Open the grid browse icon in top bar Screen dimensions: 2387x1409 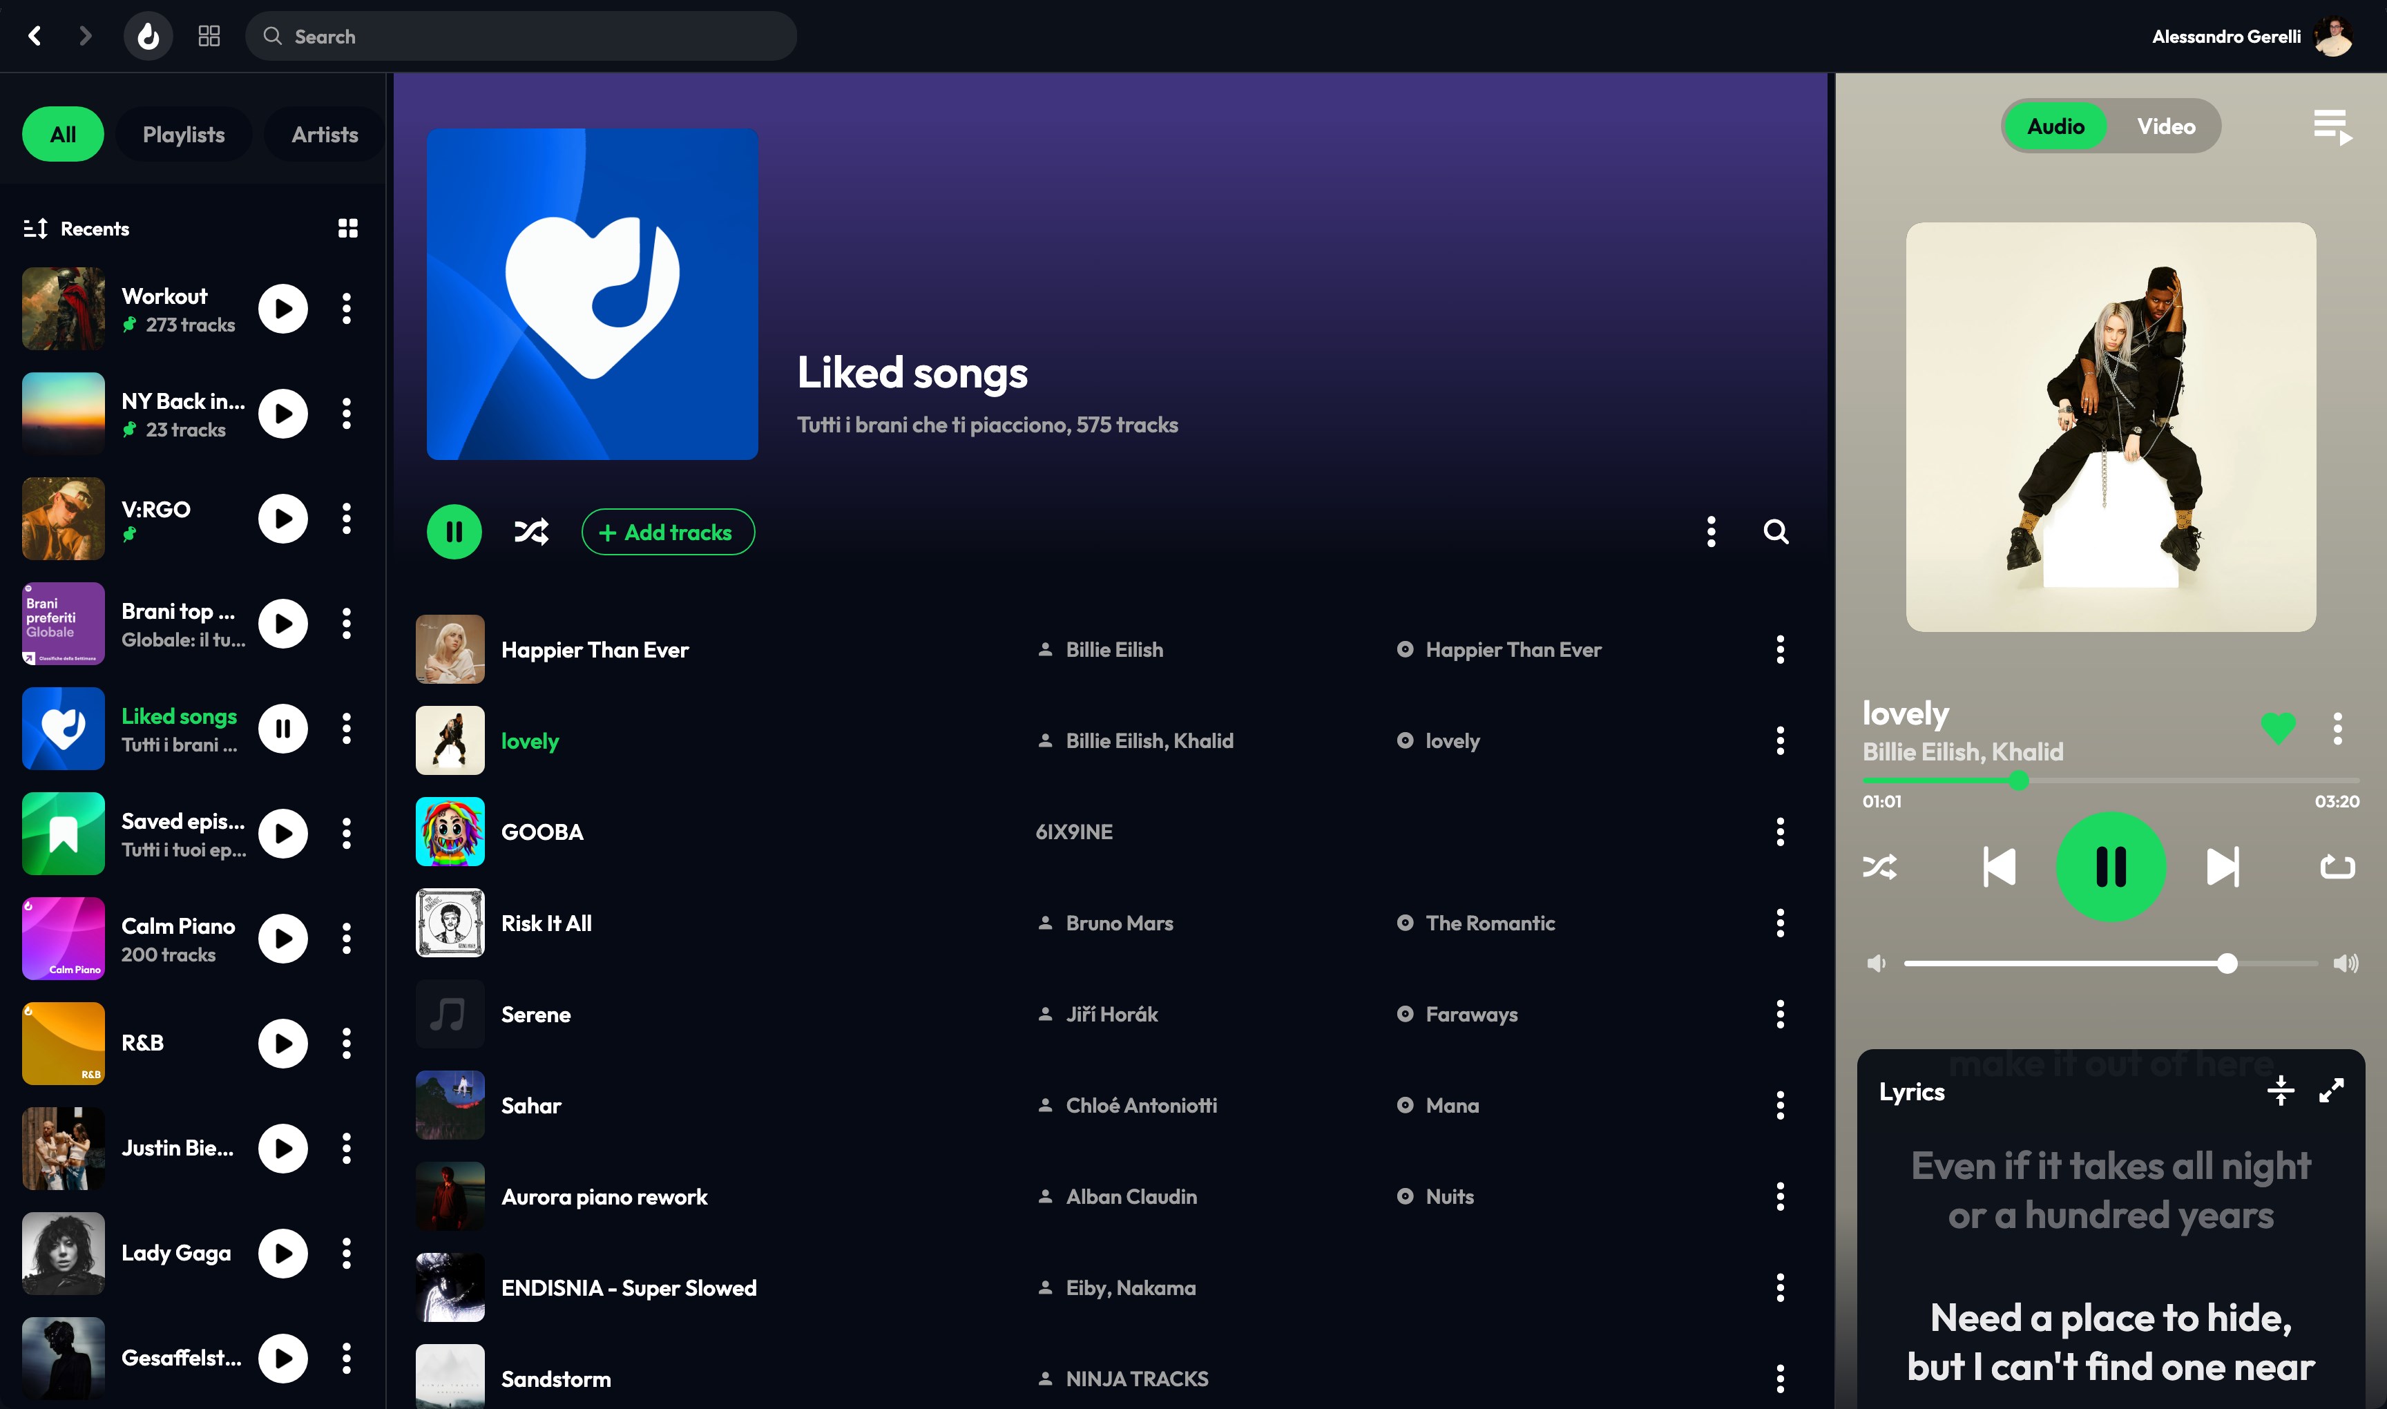coord(209,36)
